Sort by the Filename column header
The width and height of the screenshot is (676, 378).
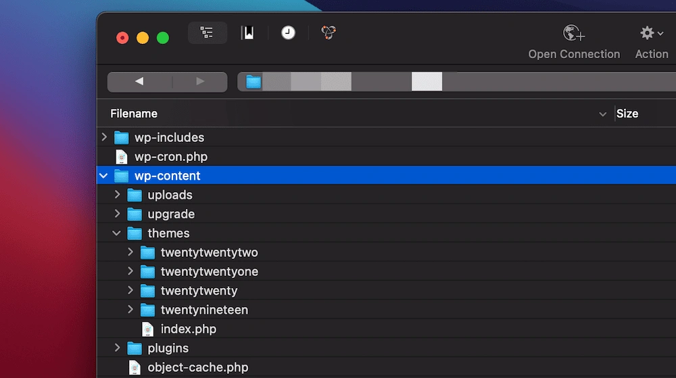pyautogui.click(x=134, y=114)
